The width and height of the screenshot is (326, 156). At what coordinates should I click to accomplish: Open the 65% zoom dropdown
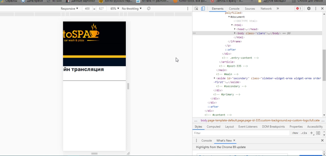click(115, 8)
